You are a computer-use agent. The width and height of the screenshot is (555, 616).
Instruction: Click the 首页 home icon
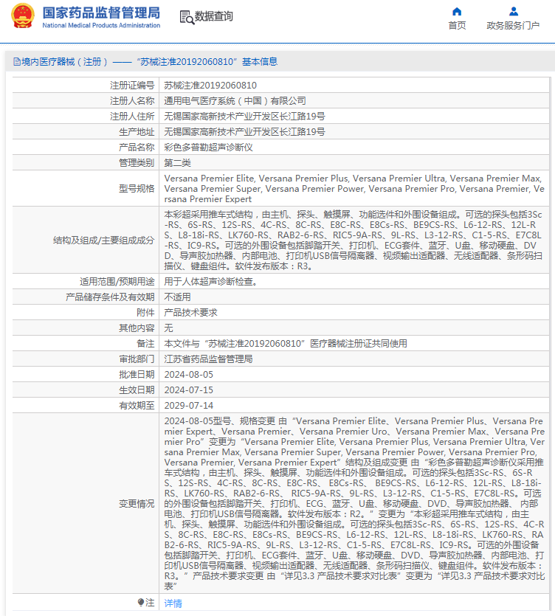457,11
